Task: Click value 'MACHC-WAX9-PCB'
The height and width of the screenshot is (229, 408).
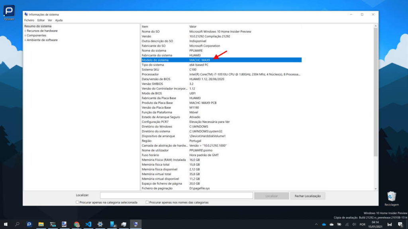Action: click(203, 103)
